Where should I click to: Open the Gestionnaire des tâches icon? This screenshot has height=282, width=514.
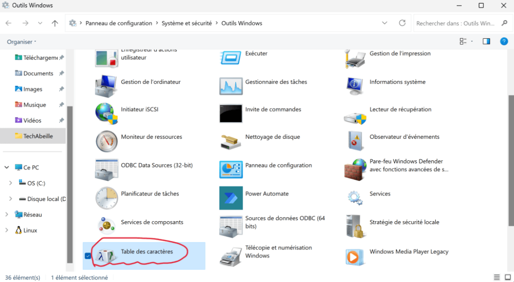point(231,86)
